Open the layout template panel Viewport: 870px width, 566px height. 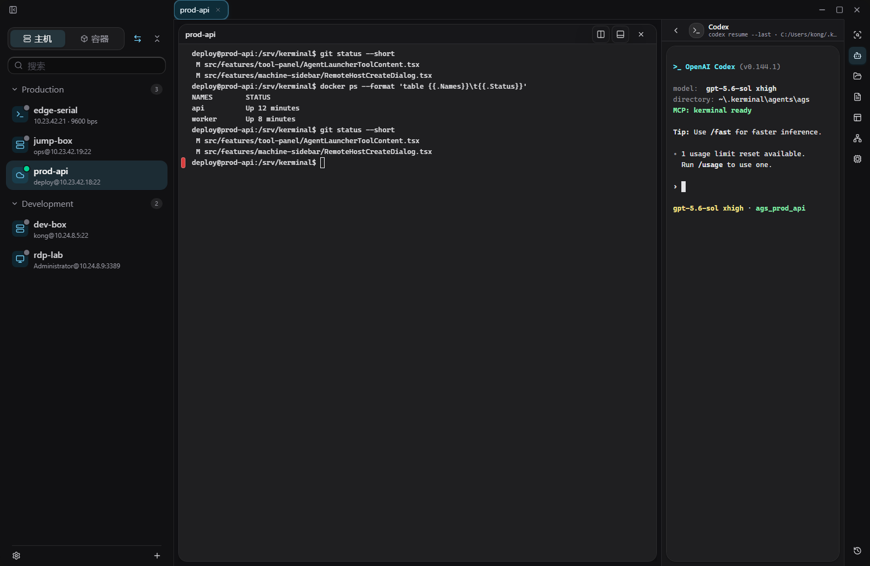pos(857,118)
